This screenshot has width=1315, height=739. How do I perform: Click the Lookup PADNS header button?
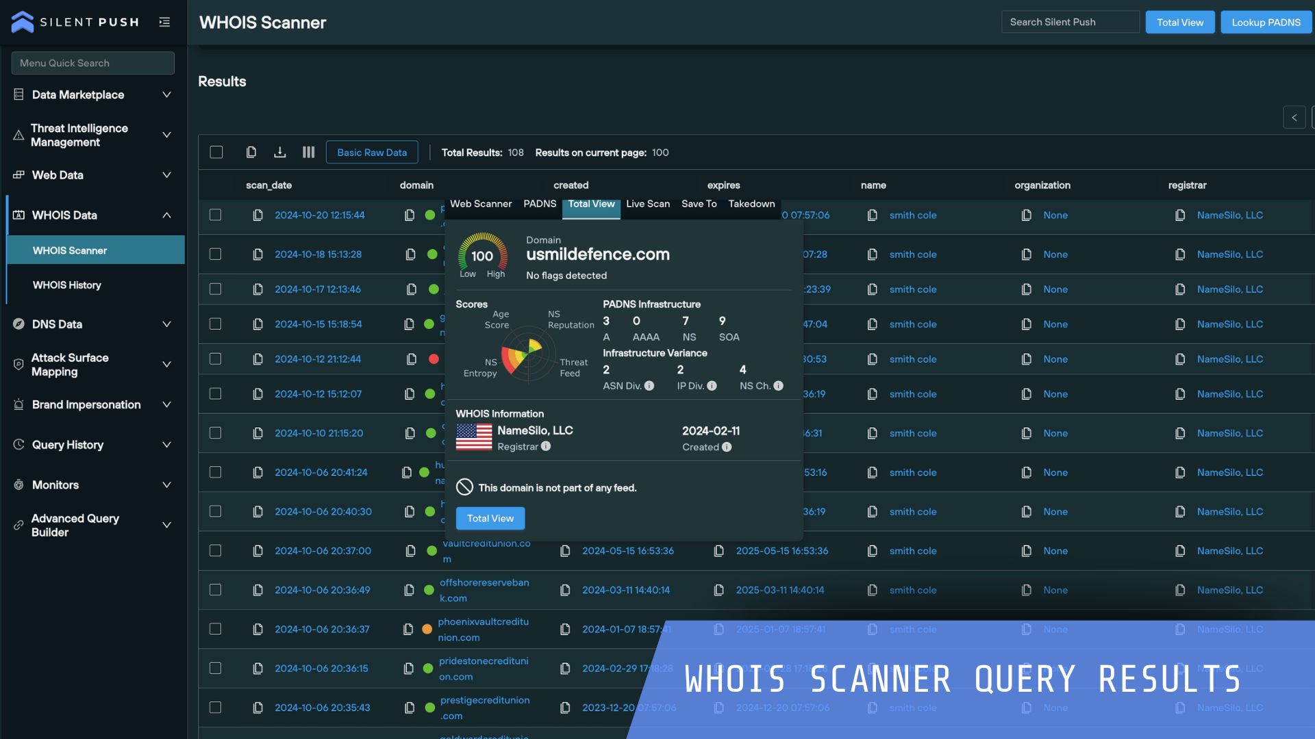(x=1266, y=22)
